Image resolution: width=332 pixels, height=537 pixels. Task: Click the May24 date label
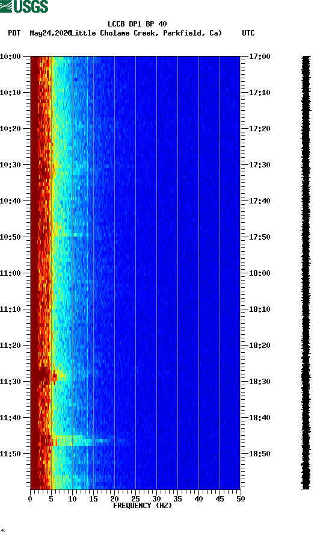pos(50,33)
